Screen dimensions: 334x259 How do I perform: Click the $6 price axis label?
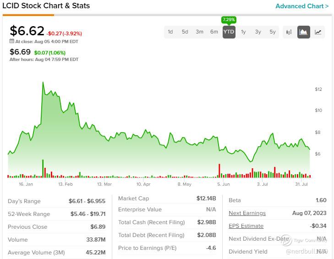(x=318, y=154)
